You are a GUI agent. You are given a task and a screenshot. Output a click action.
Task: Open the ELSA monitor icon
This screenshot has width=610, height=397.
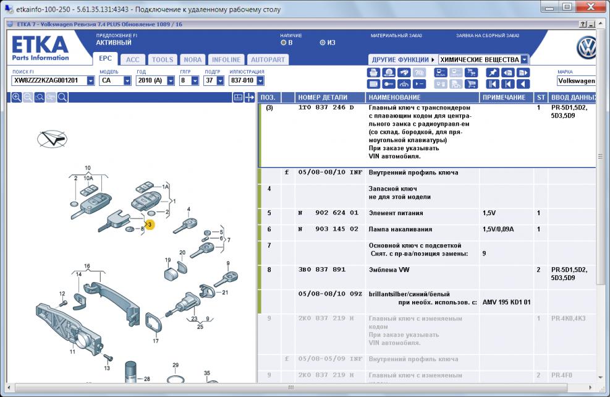pyautogui.click(x=441, y=72)
